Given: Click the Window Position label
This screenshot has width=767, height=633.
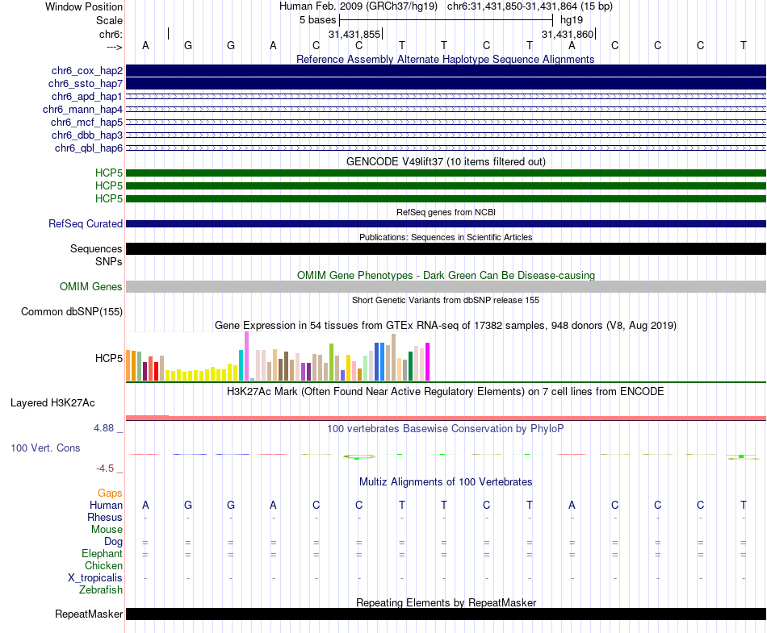Looking at the screenshot, I should [x=84, y=6].
